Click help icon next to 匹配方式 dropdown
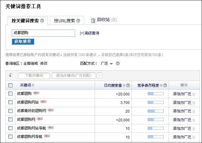Screen dimensions: 202x143 tap(118, 64)
